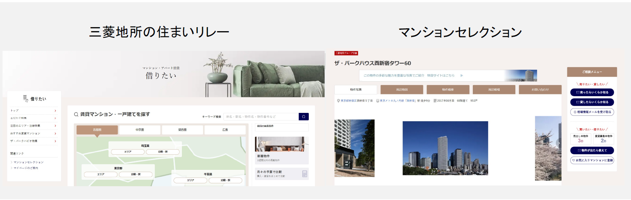Click the 相場情報メールを受け取る button
Image resolution: width=631 pixels, height=200 pixels.
592,112
